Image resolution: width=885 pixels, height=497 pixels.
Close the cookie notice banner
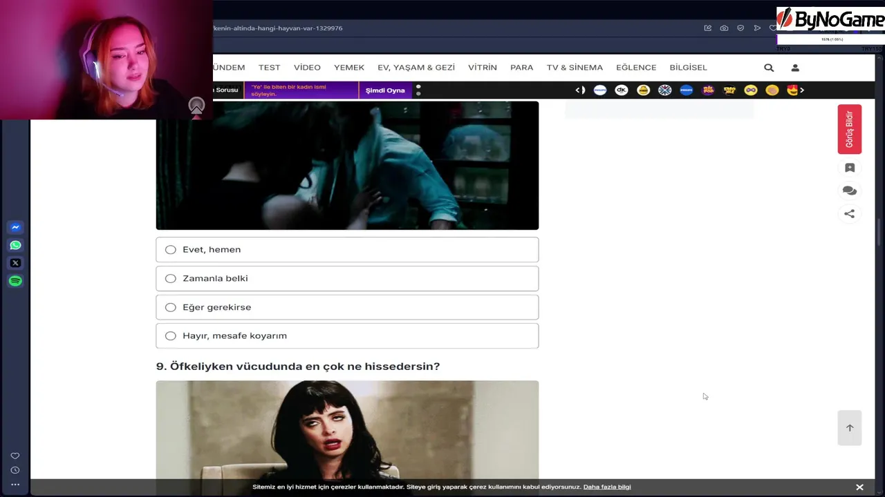click(859, 487)
